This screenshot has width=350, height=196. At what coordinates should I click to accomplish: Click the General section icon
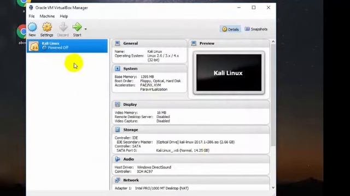[x=118, y=44]
